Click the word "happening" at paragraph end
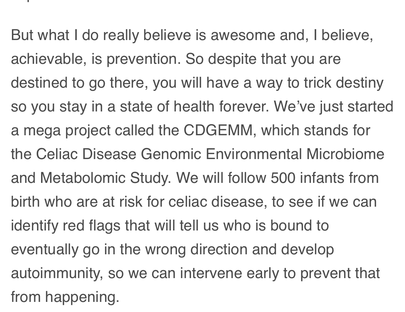 coord(82,297)
